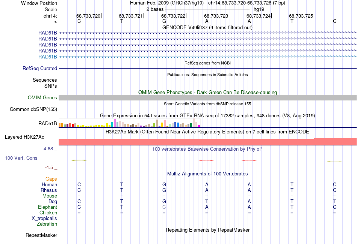
Task: Click the -4.5 lower PhyloP scale value
Action: point(49,168)
